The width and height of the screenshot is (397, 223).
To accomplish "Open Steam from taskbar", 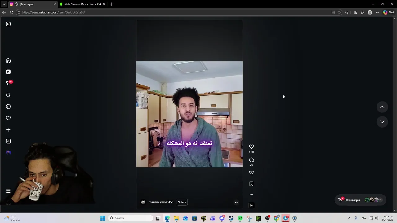I will point(231,218).
